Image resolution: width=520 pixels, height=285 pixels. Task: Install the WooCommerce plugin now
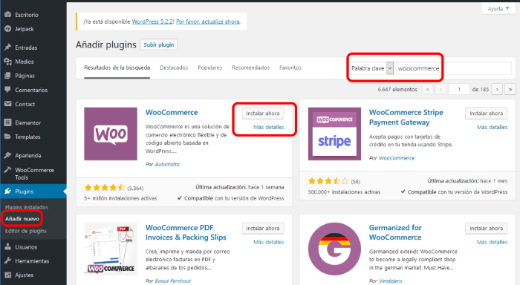[x=263, y=114]
